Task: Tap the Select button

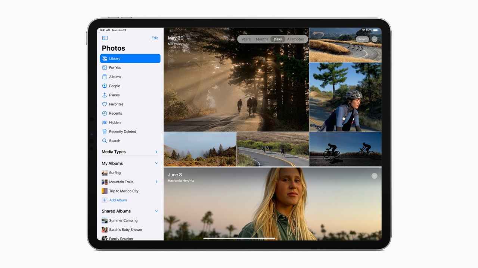Action: click(x=362, y=39)
